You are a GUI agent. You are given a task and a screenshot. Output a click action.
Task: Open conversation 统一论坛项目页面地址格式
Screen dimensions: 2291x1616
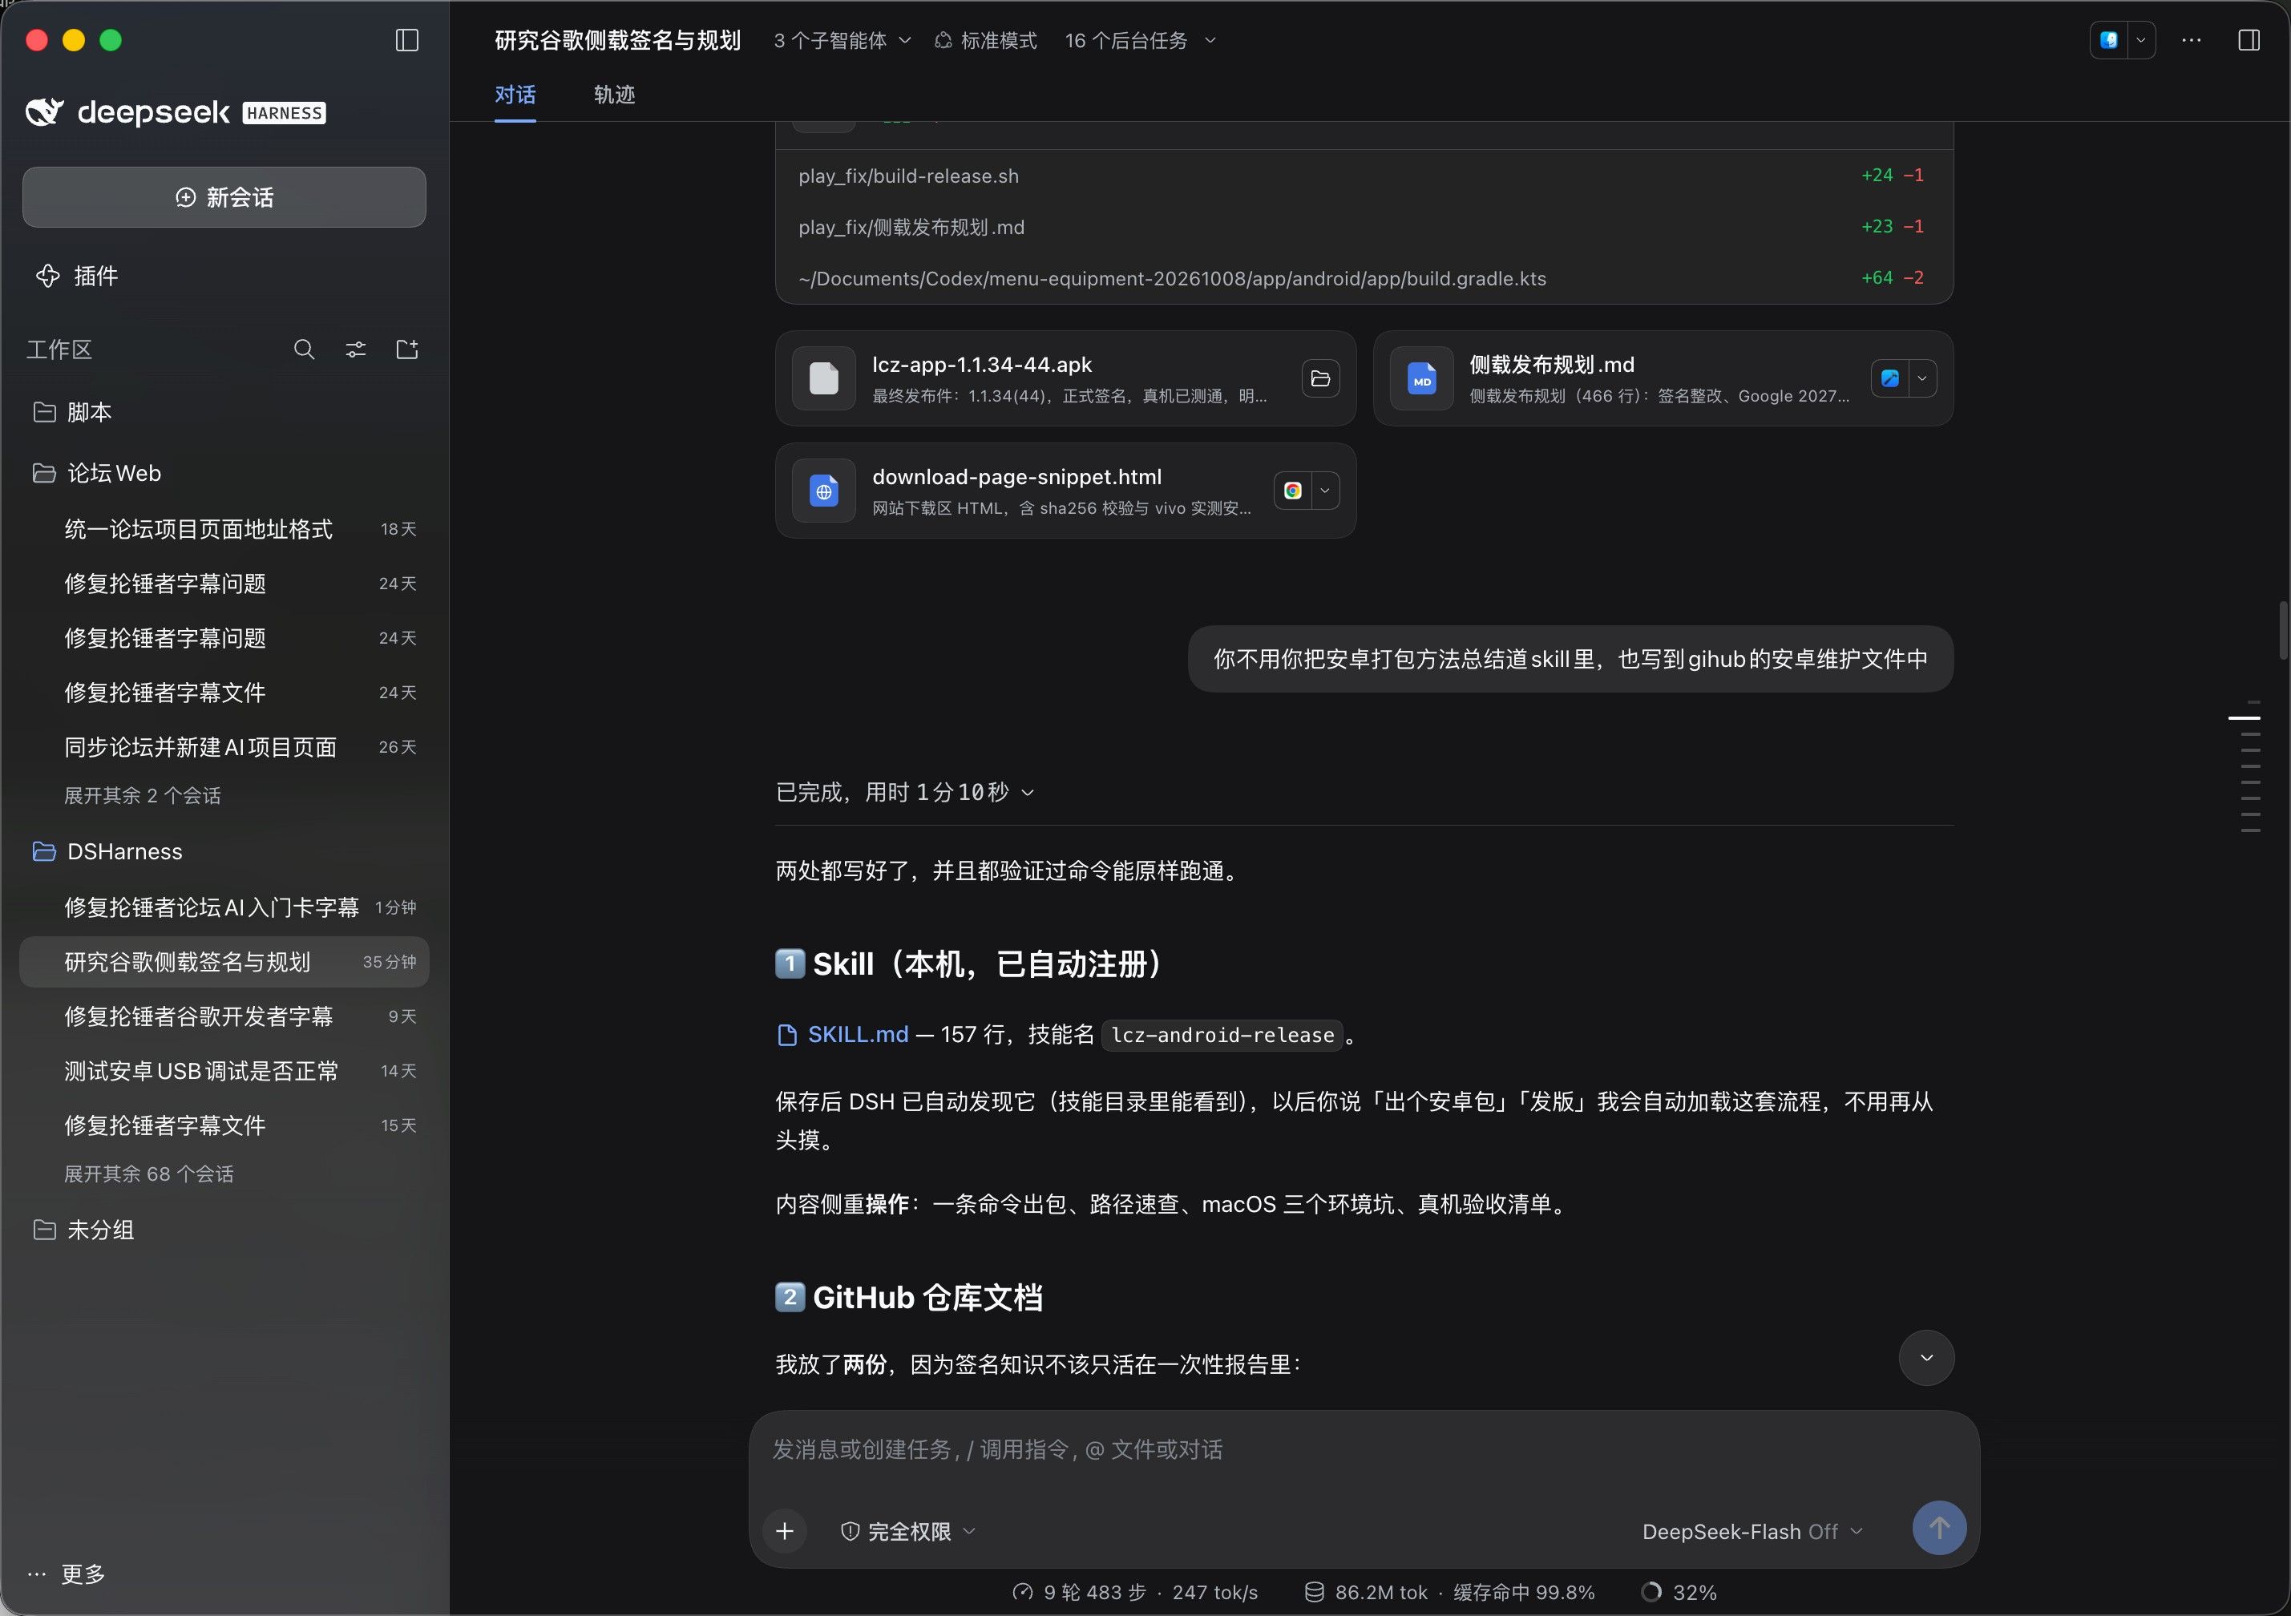[224, 529]
